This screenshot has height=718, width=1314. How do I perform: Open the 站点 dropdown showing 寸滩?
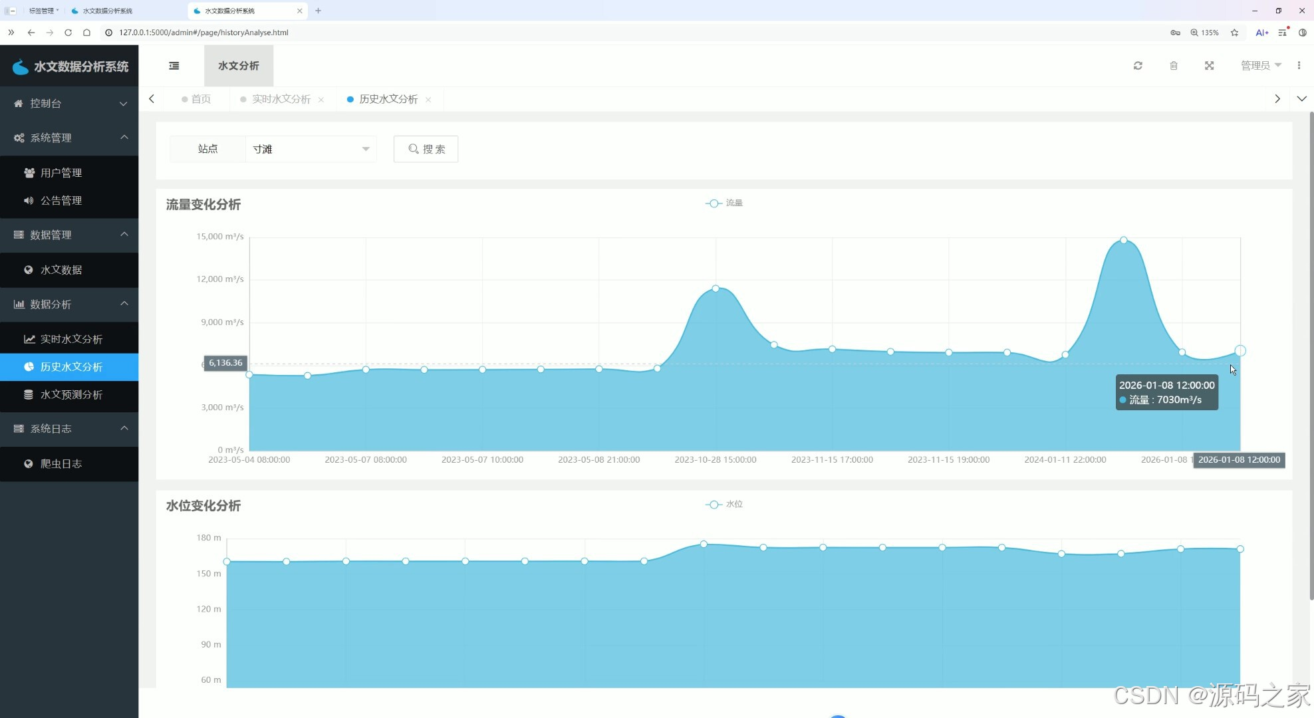pos(311,149)
